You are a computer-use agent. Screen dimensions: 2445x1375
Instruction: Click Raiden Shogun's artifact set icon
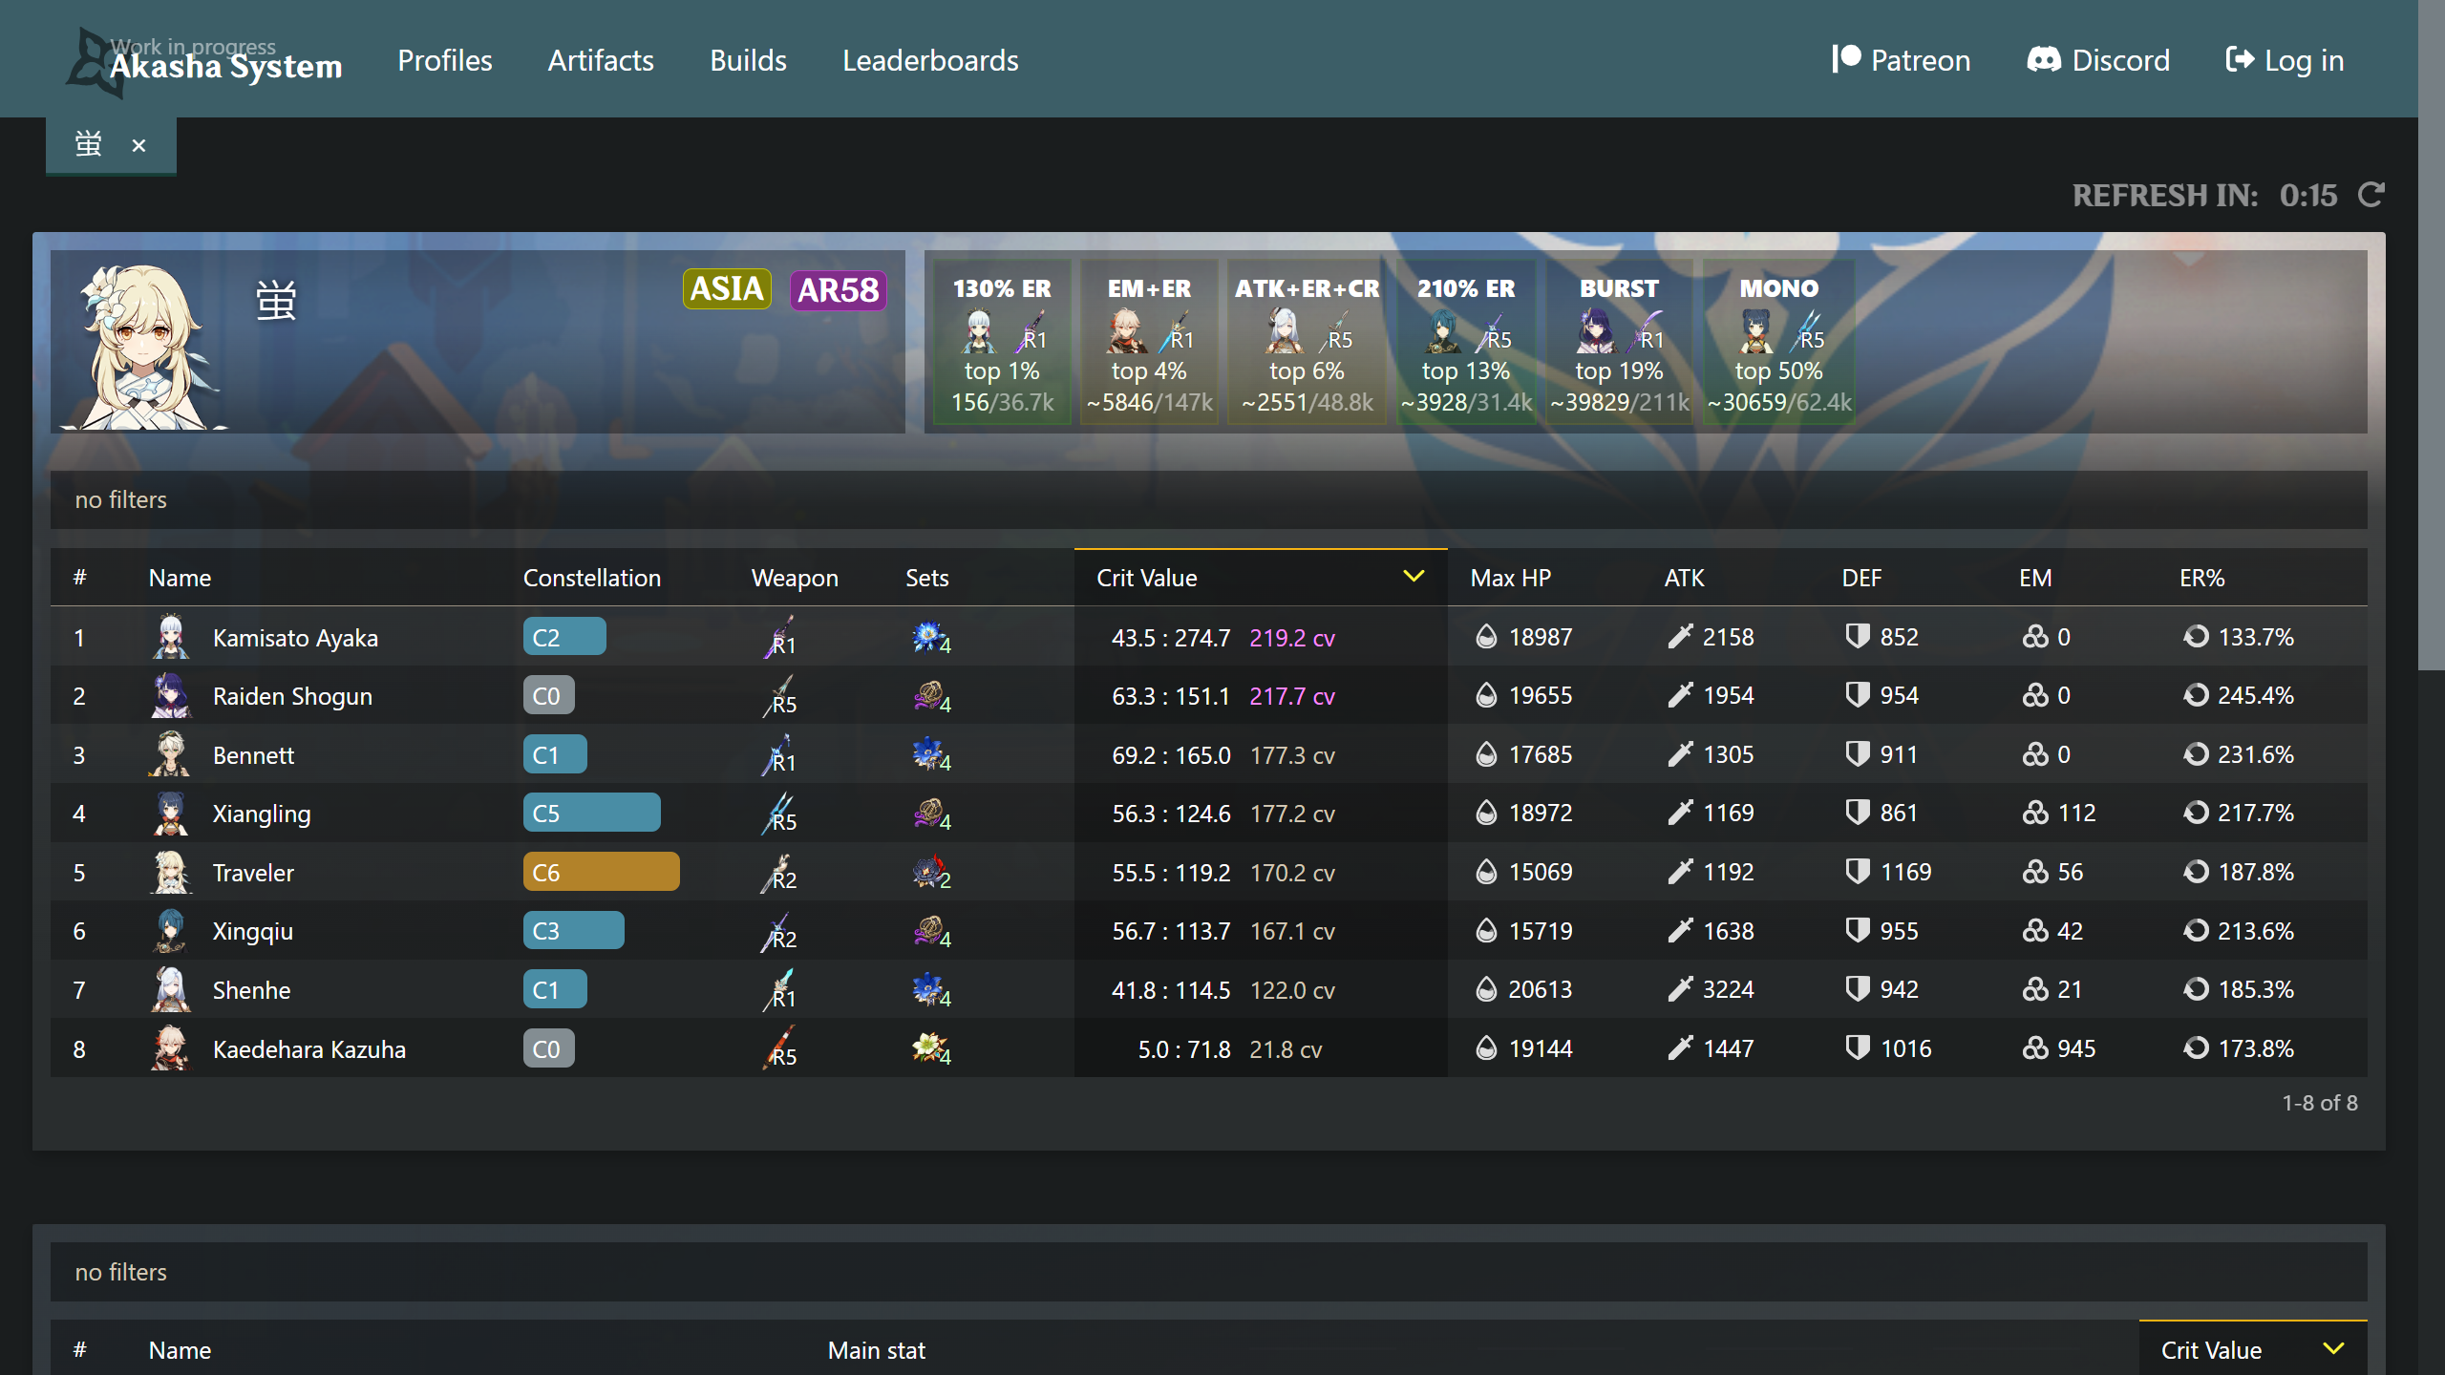pyautogui.click(x=930, y=696)
